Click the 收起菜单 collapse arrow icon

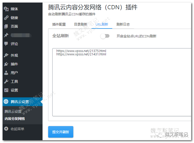coord(6,129)
